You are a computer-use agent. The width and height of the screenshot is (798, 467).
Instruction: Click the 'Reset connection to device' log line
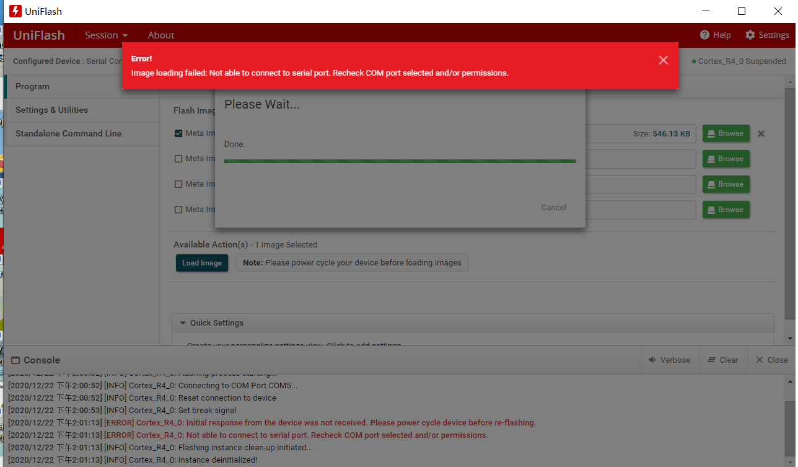(142, 398)
